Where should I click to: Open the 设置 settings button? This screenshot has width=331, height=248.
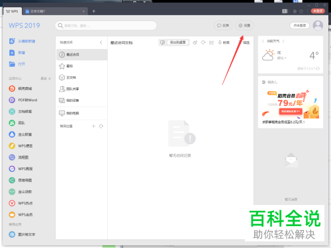[x=244, y=26]
